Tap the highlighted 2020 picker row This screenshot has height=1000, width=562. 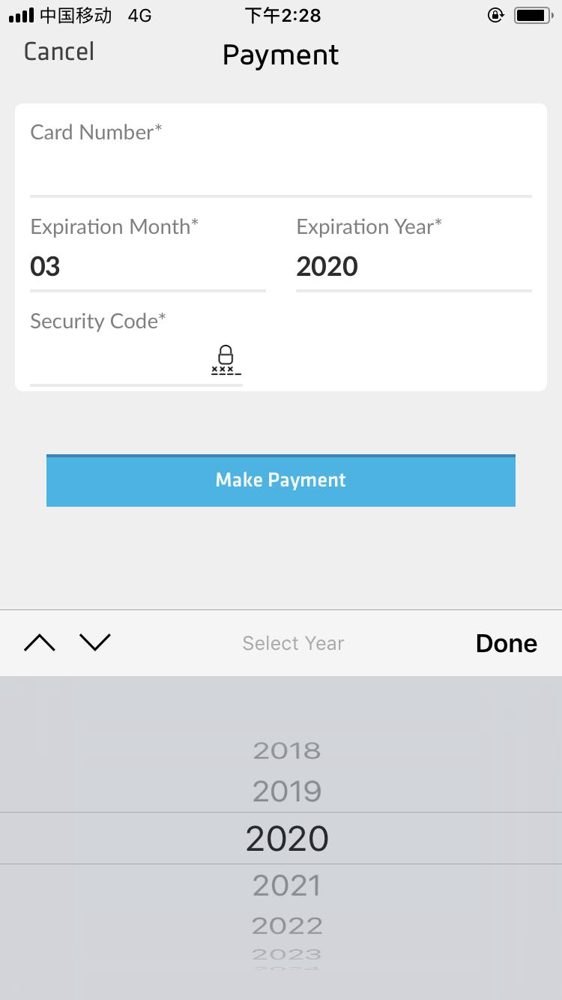point(287,838)
